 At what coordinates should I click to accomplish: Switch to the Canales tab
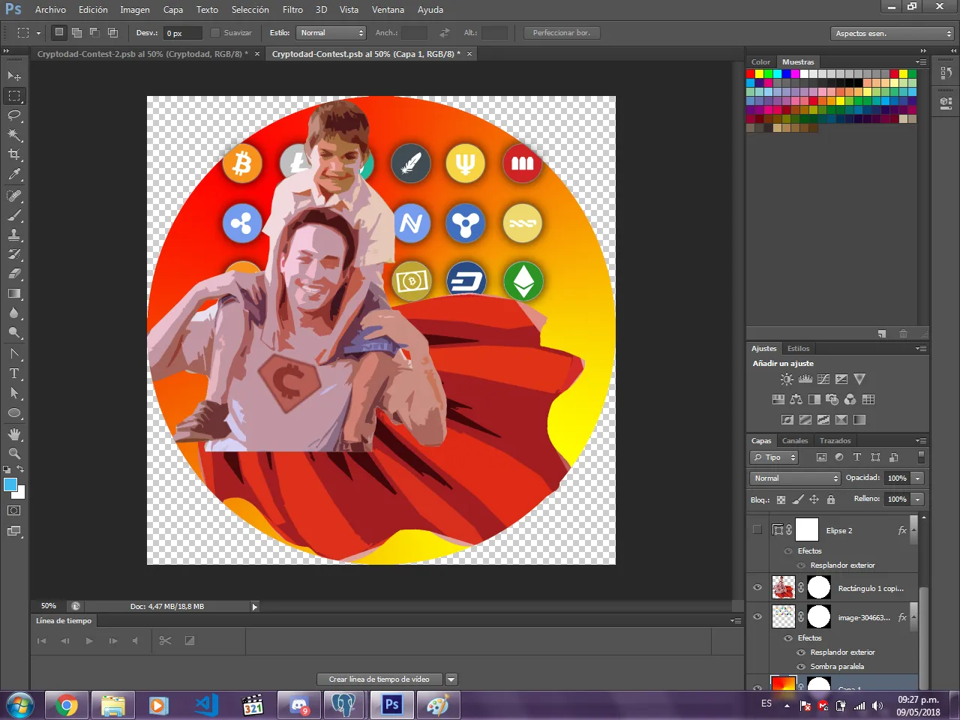tap(795, 441)
